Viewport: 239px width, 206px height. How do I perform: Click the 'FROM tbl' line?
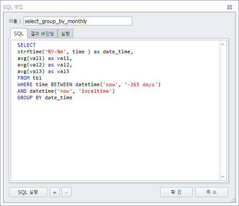29,78
